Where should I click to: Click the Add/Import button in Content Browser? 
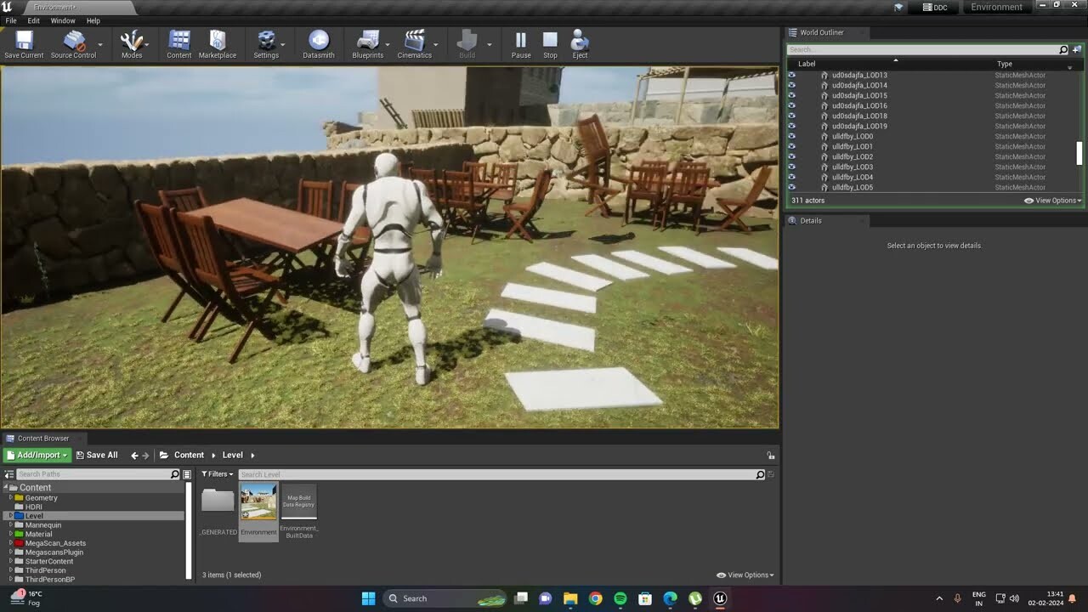click(36, 455)
